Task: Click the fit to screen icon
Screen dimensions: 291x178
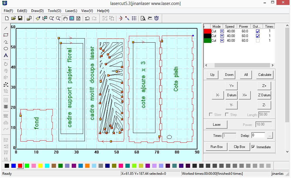Action: pos(78,18)
